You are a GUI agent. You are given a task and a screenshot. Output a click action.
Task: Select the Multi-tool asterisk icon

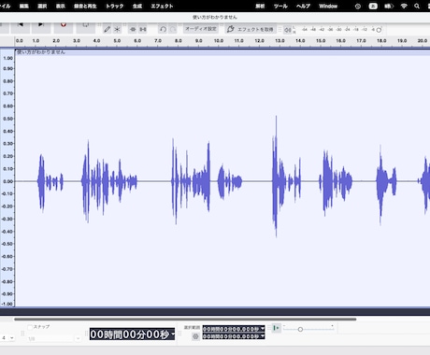(x=117, y=29)
